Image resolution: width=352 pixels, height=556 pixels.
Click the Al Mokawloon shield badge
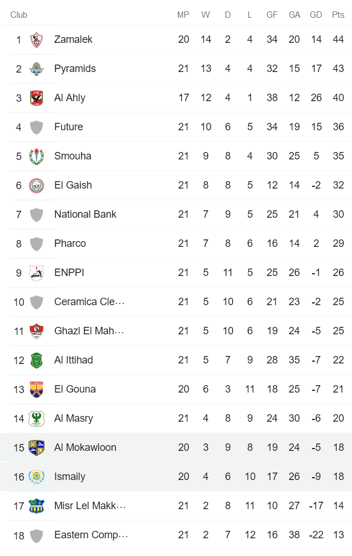[35, 447]
